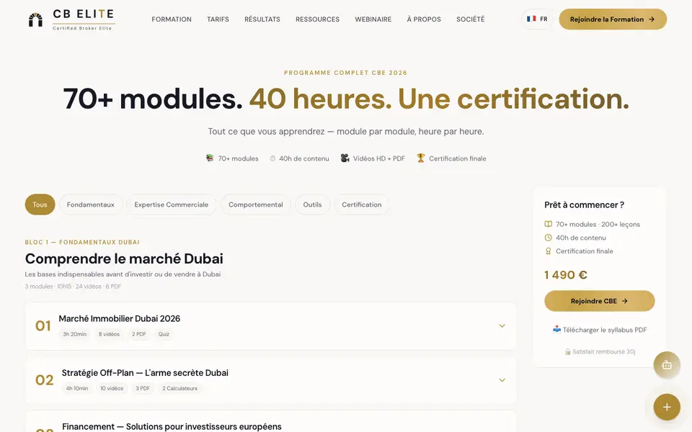Click the open book icon beside 70+ modules · 200+ leçons

(548, 224)
